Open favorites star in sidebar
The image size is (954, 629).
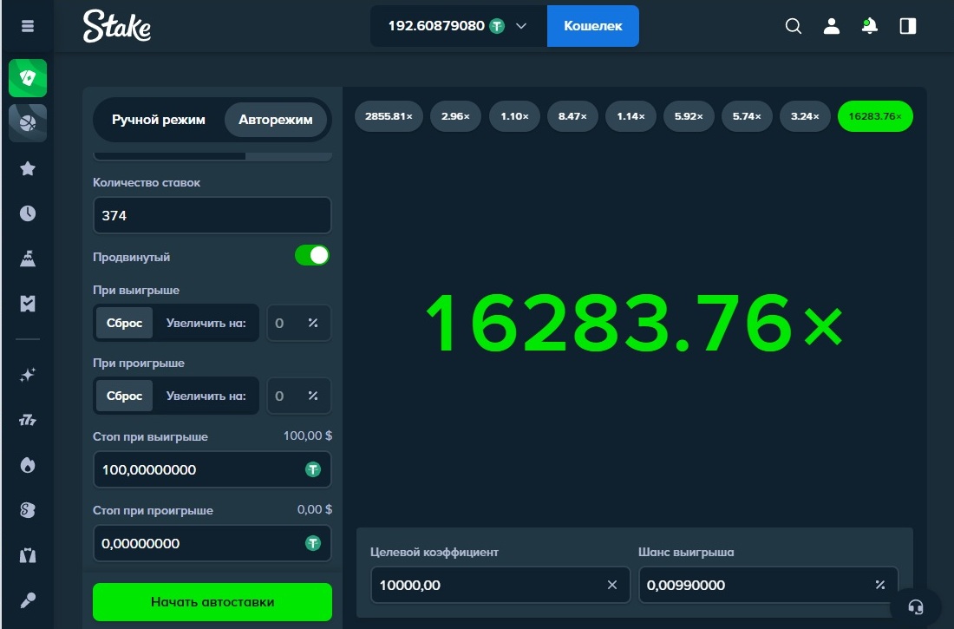point(28,168)
